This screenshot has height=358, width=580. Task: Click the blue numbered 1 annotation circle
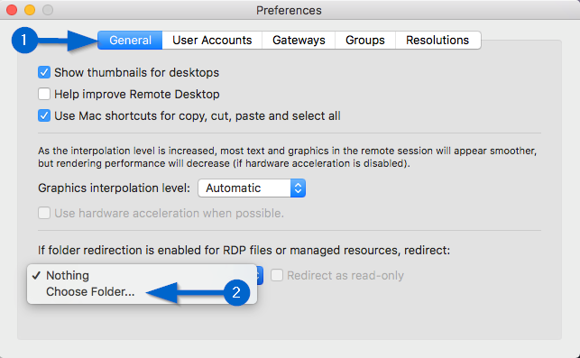[x=24, y=40]
